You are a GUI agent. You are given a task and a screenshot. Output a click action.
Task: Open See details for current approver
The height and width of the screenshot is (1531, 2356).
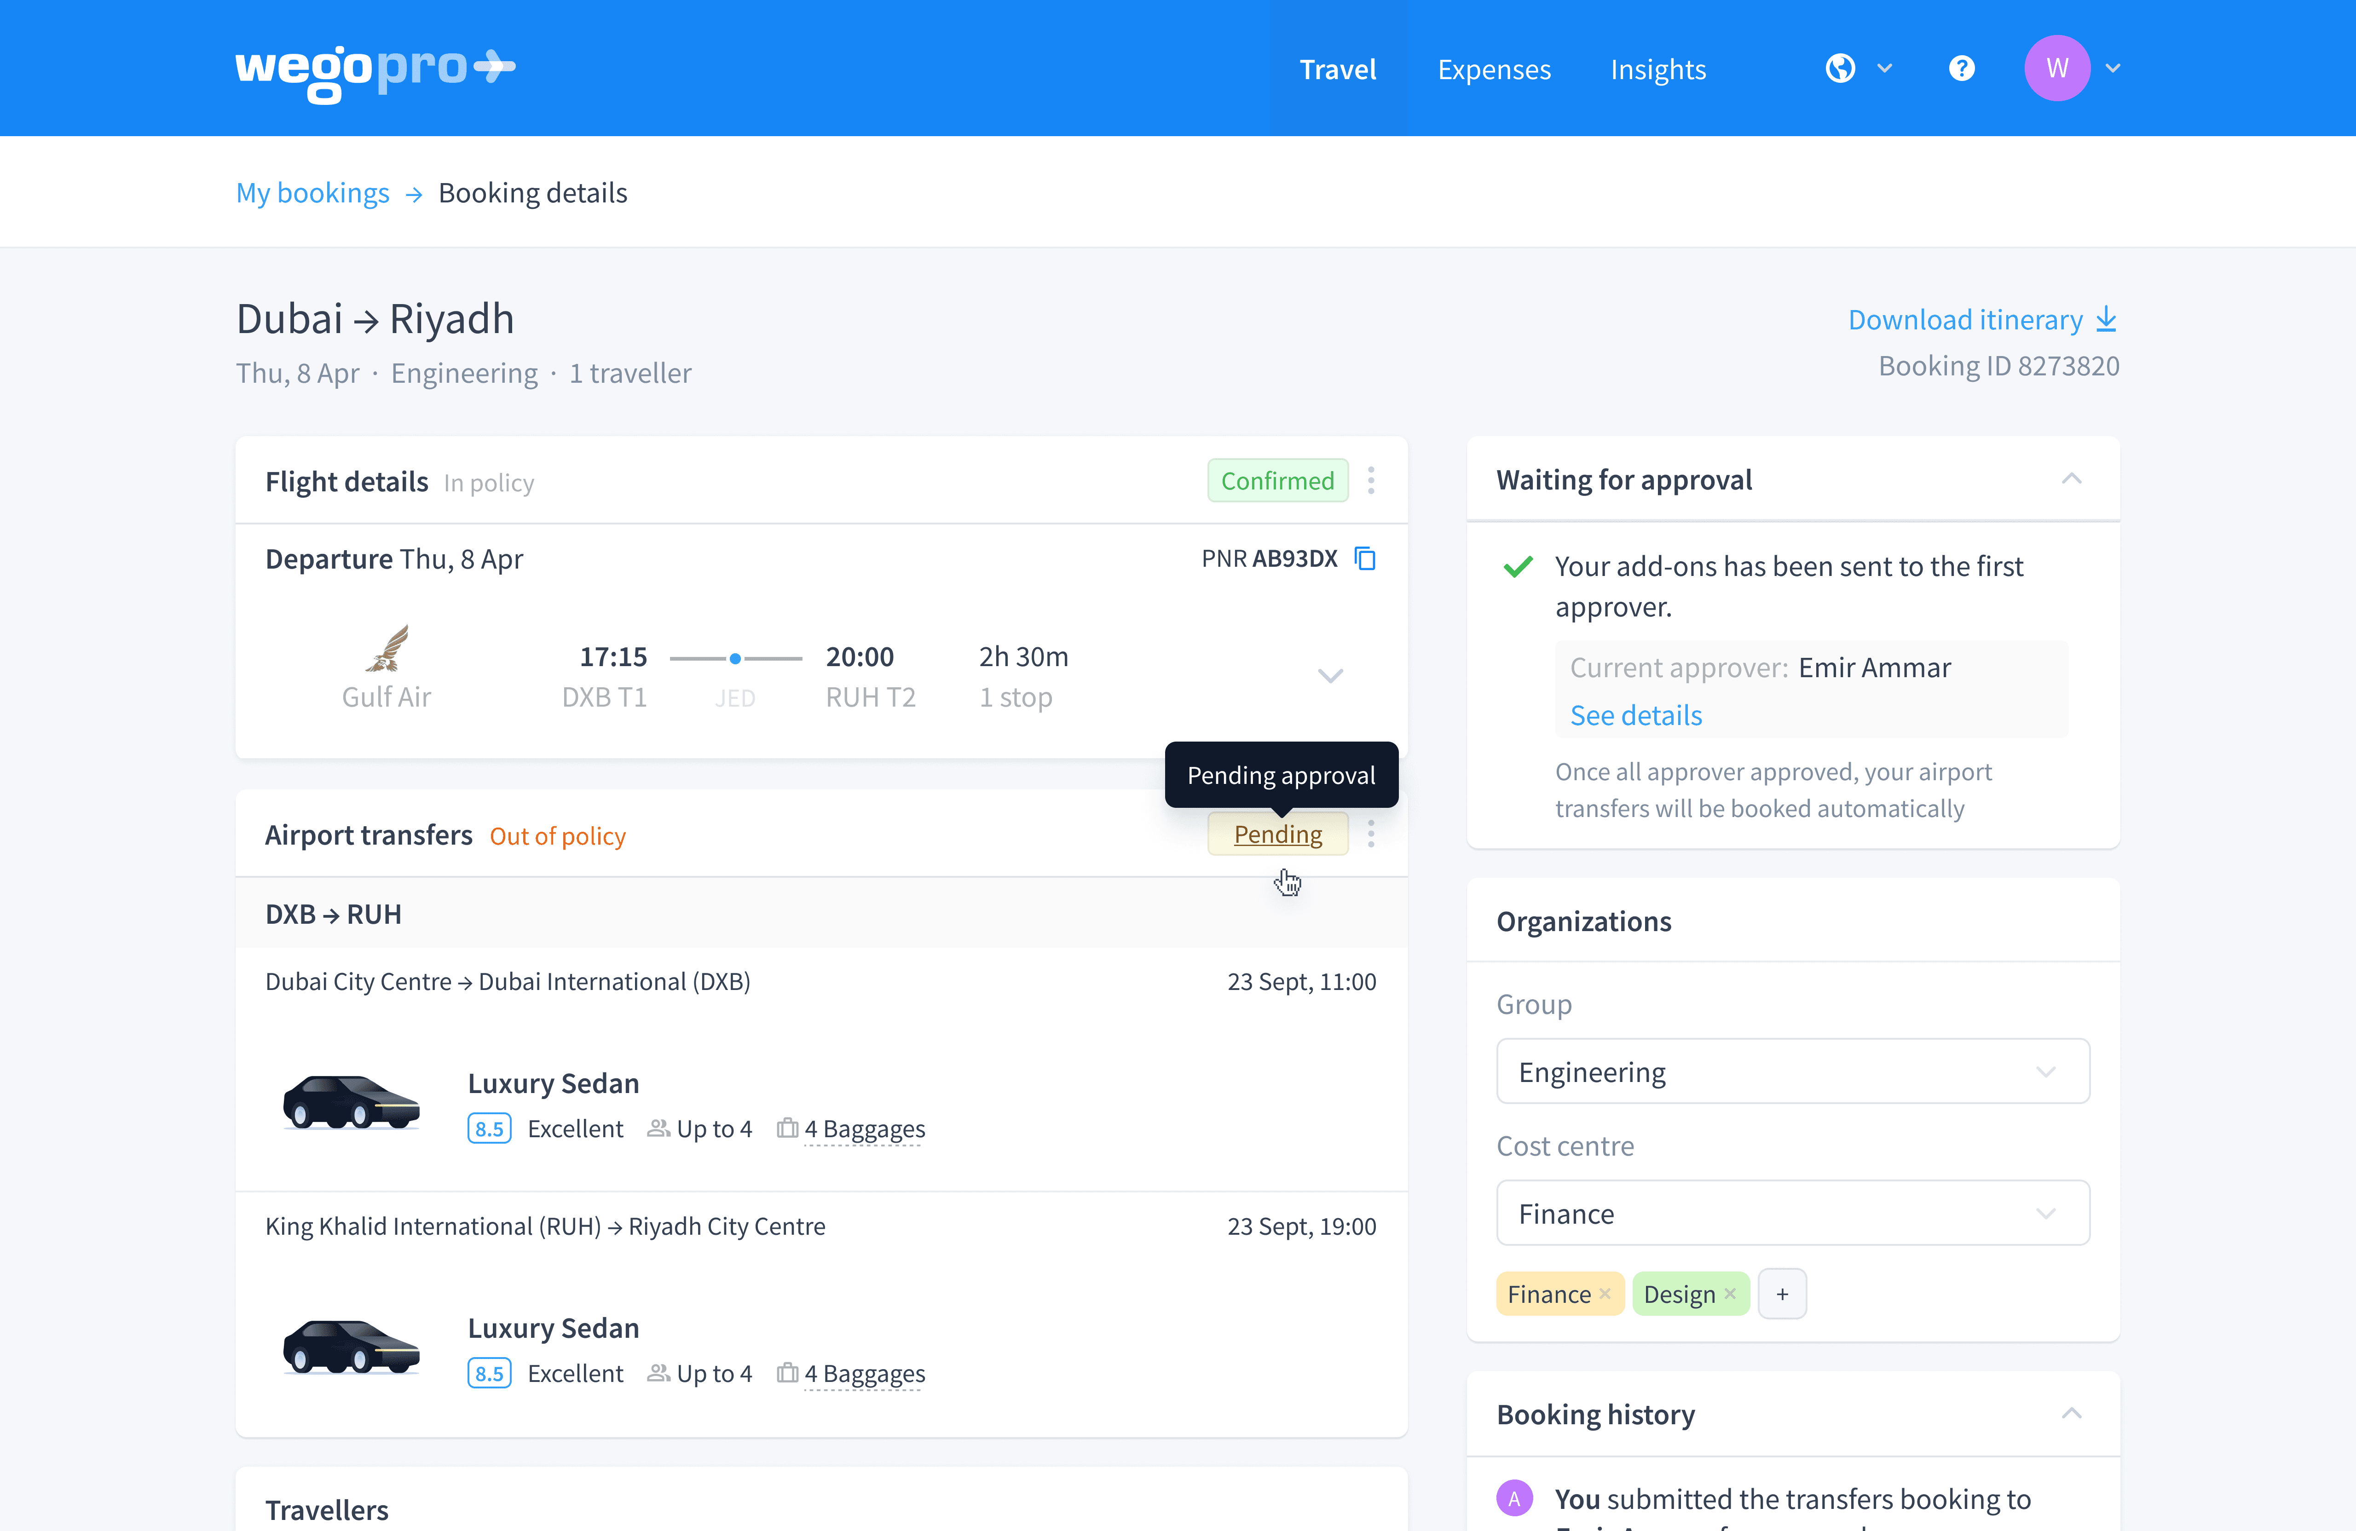click(x=1635, y=715)
